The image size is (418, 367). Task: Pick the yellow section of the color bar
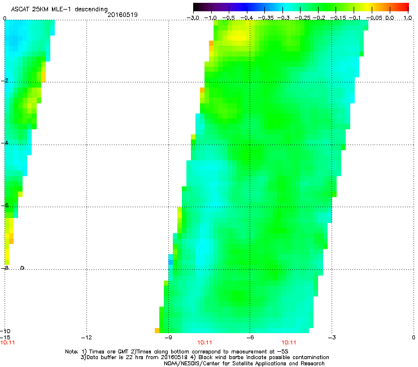tap(368, 7)
